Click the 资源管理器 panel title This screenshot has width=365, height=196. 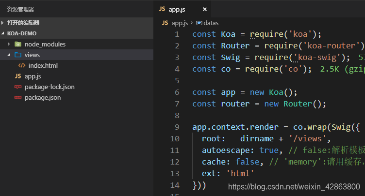tap(20, 9)
